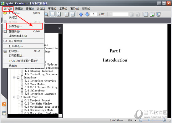Open the Document (文档) menu

pyautogui.click(x=41, y=9)
